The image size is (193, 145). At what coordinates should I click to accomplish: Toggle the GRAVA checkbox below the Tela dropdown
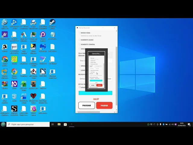80,66
